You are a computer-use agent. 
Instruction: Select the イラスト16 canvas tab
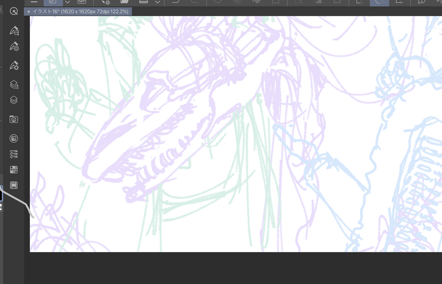[x=78, y=12]
